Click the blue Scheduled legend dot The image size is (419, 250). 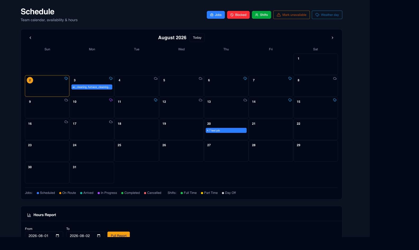click(38, 193)
